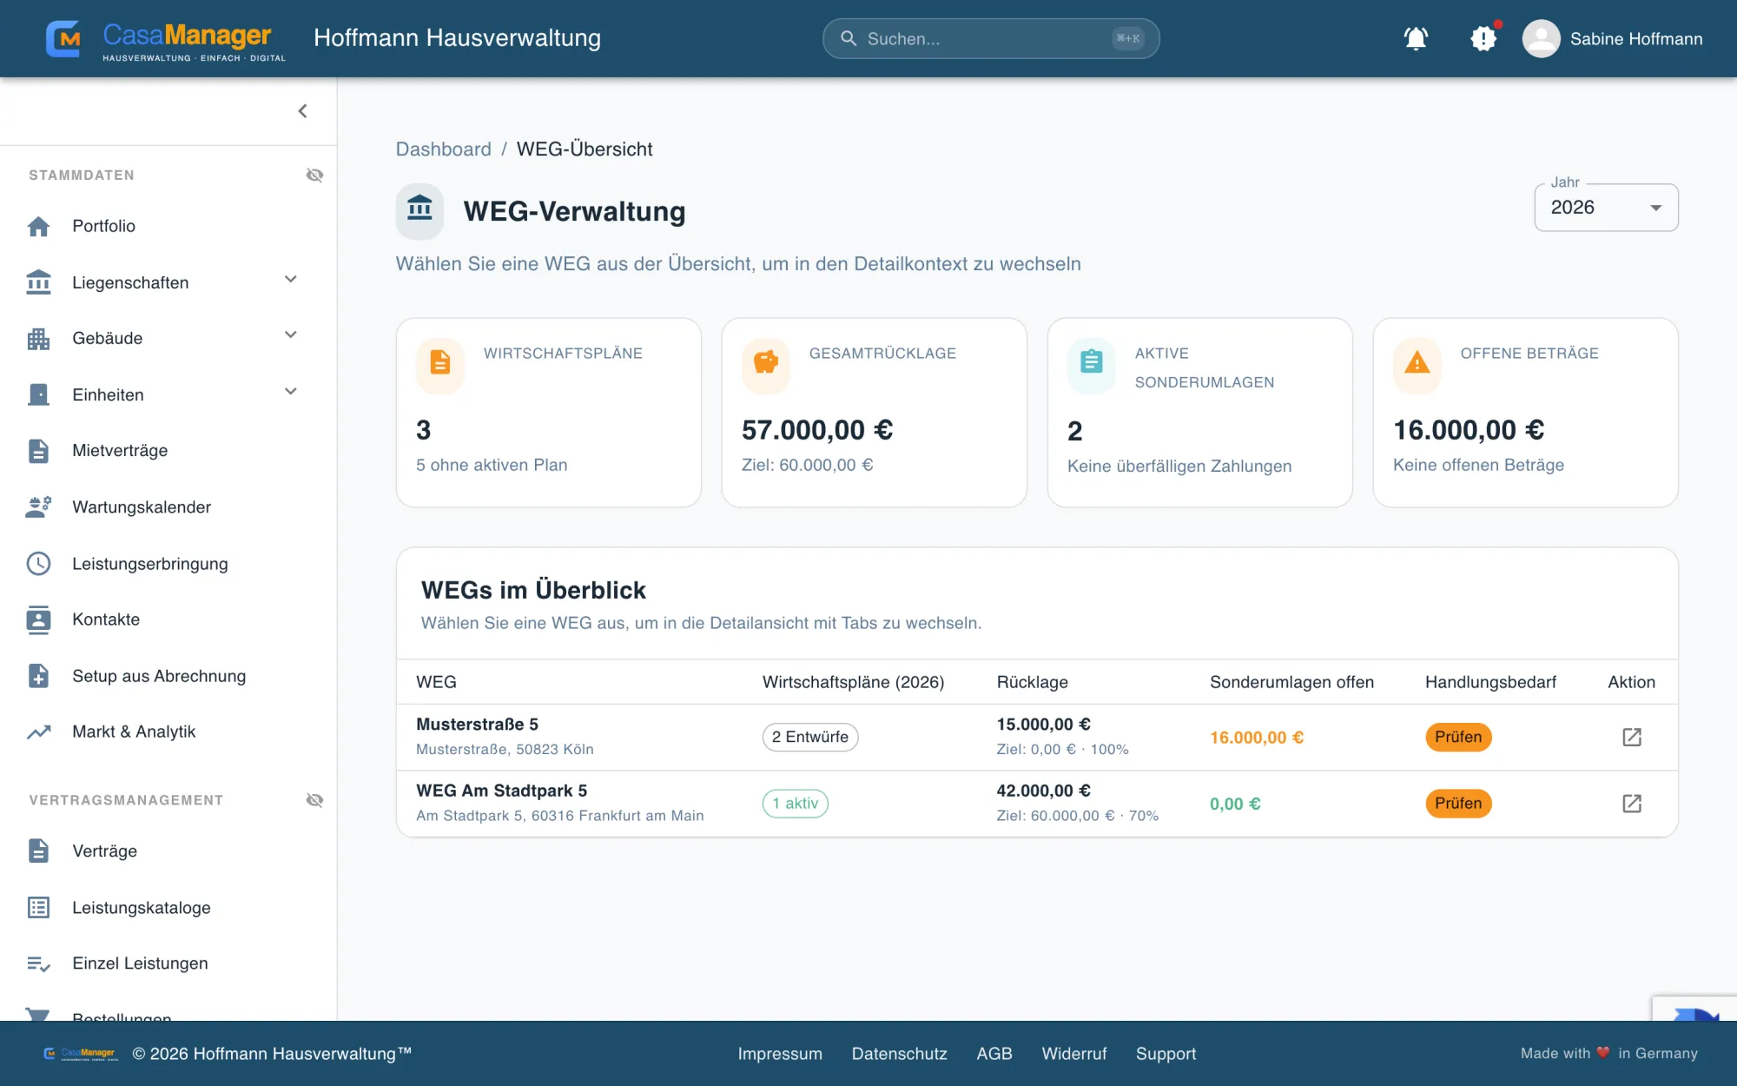Open the Widerruf footer link
This screenshot has height=1086, width=1737.
[1074, 1054]
